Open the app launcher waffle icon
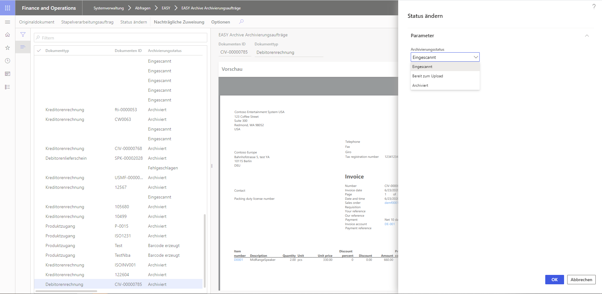602x294 pixels. coord(8,8)
